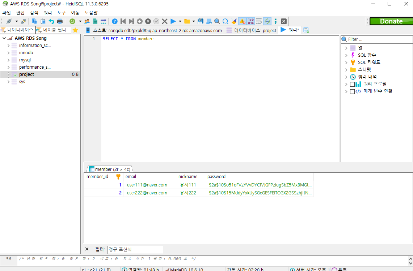Check the 매개 변수 연결 checkbox
This screenshot has width=413, height=271.
[352, 91]
